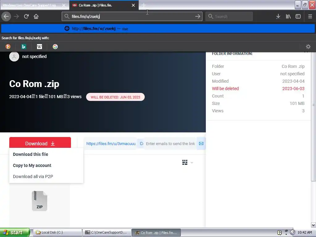Switch to Windows Live OneCare Support Log tab
The height and width of the screenshot is (237, 316).
[x=29, y=5]
